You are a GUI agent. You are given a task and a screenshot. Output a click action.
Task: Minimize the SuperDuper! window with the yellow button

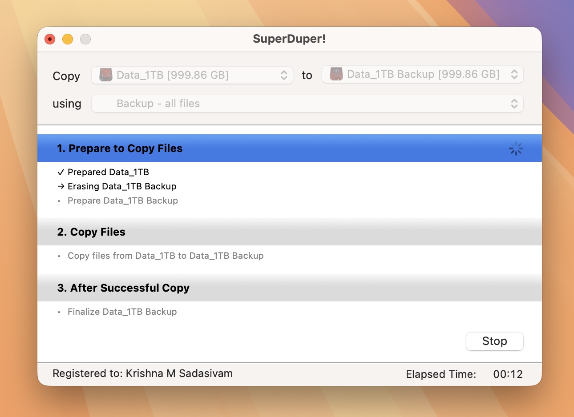click(x=68, y=39)
